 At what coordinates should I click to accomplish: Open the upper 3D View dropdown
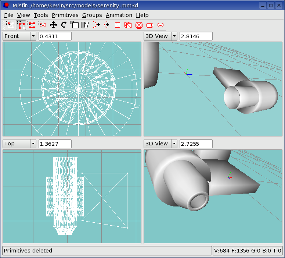[x=160, y=36]
